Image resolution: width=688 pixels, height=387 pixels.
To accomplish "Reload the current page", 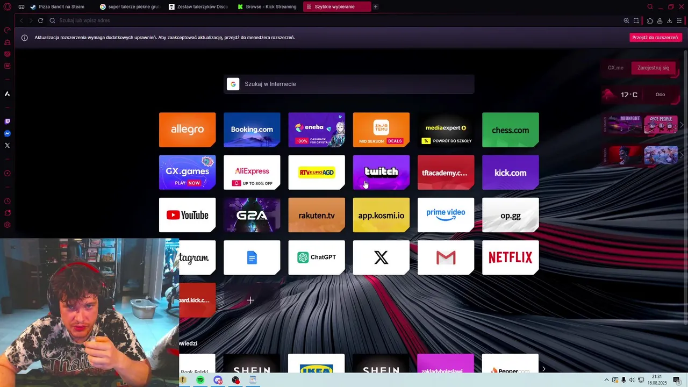I will pos(40,20).
